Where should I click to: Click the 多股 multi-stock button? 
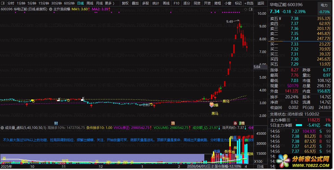(146, 3)
